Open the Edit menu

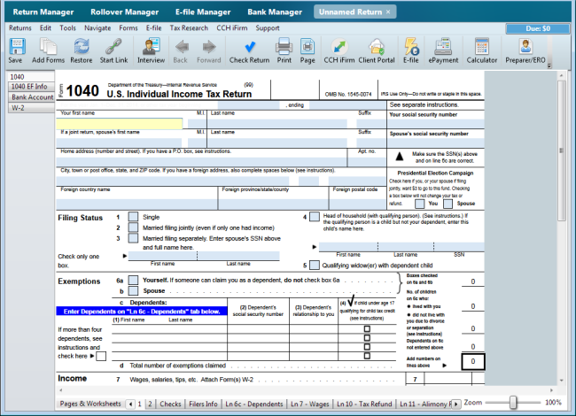[45, 27]
